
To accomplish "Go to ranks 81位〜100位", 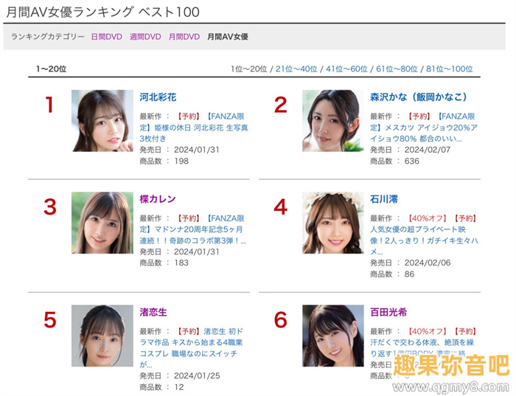I will [449, 69].
